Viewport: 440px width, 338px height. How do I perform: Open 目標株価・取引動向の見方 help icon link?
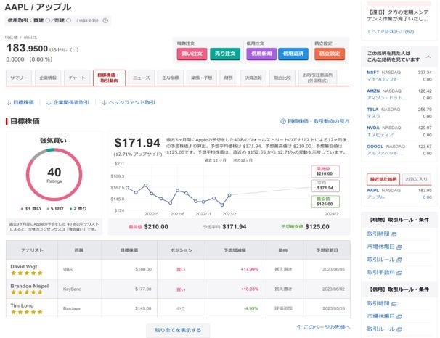coord(283,122)
